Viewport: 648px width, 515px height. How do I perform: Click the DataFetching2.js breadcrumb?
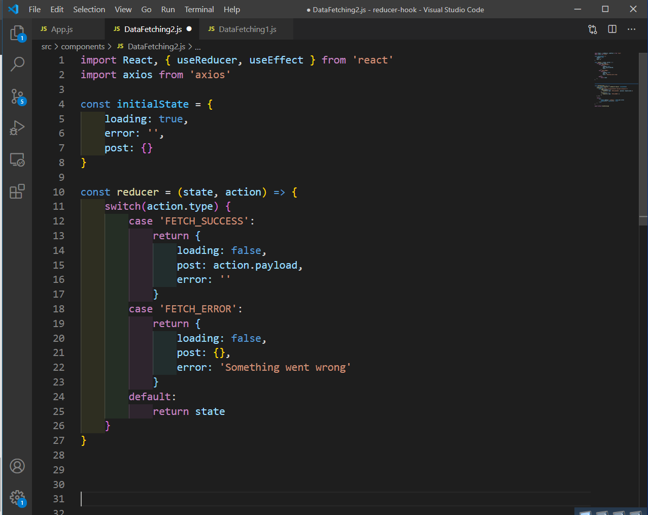(151, 47)
